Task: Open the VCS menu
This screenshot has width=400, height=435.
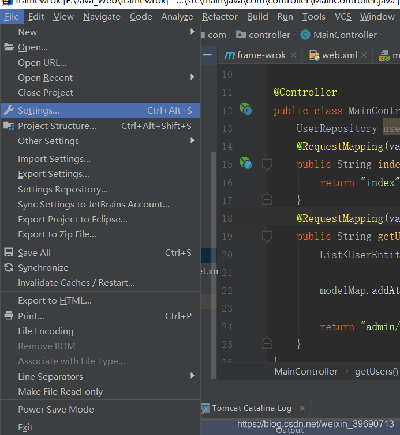Action: click(x=343, y=17)
